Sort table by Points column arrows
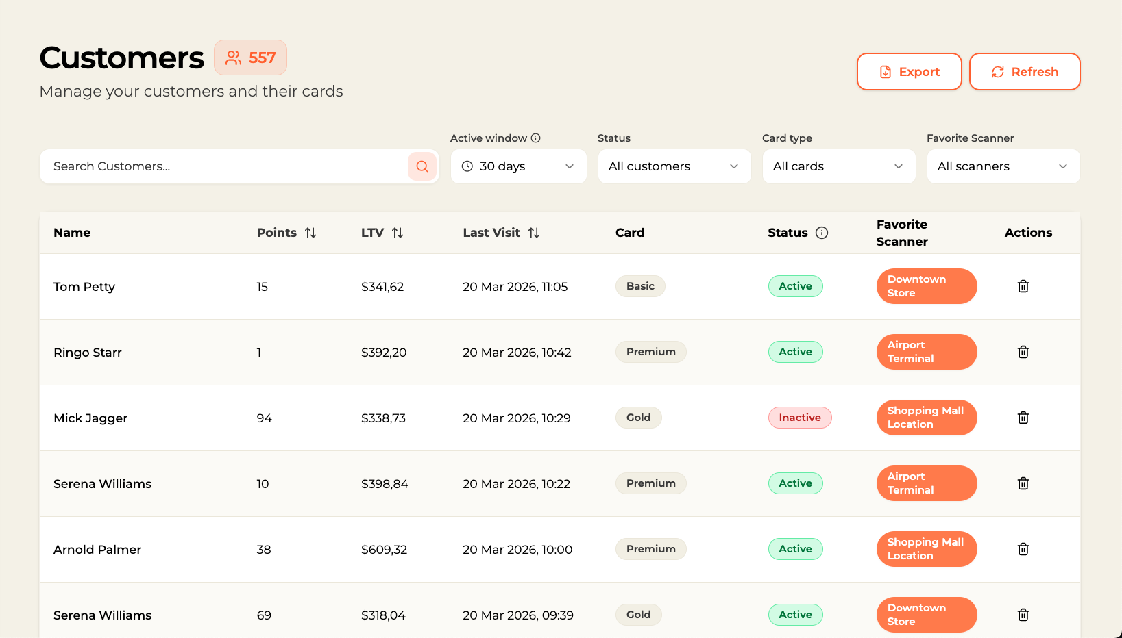This screenshot has width=1122, height=638. click(310, 233)
